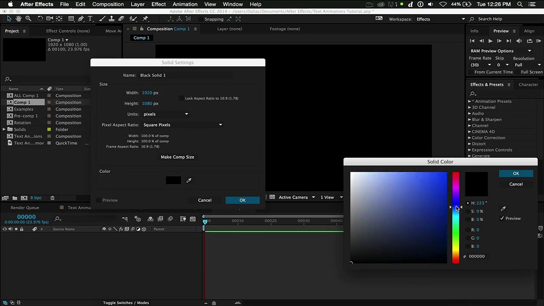
Task: Enable Lock Aspect Ratio checkbox
Action: (181, 98)
